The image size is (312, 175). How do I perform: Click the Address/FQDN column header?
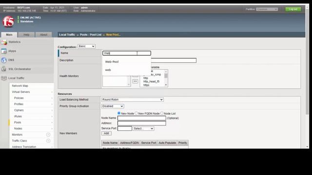click(129, 143)
